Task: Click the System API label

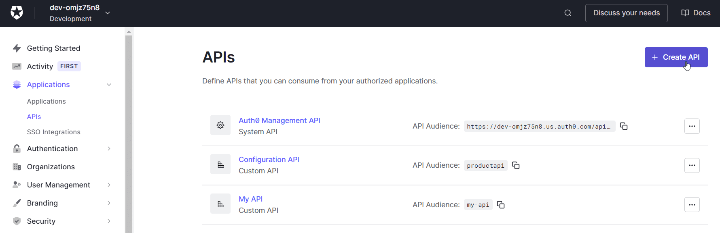Action: (258, 132)
